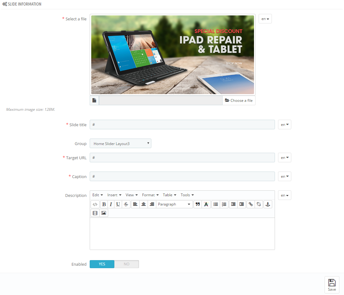The image size is (344, 295).
Task: Toggle underline formatting in description editor
Action: point(118,204)
